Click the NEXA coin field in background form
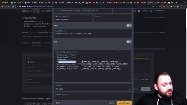 coord(39,61)
